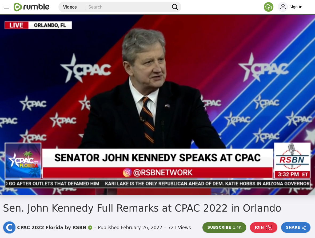Viewport: 315px width, 238px height.
Task: Click the video title heading text
Action: coord(142,208)
